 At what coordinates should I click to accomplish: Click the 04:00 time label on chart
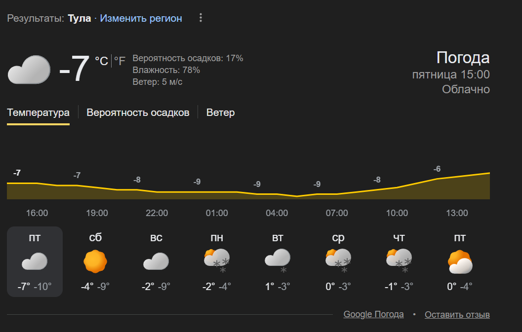[x=277, y=213]
